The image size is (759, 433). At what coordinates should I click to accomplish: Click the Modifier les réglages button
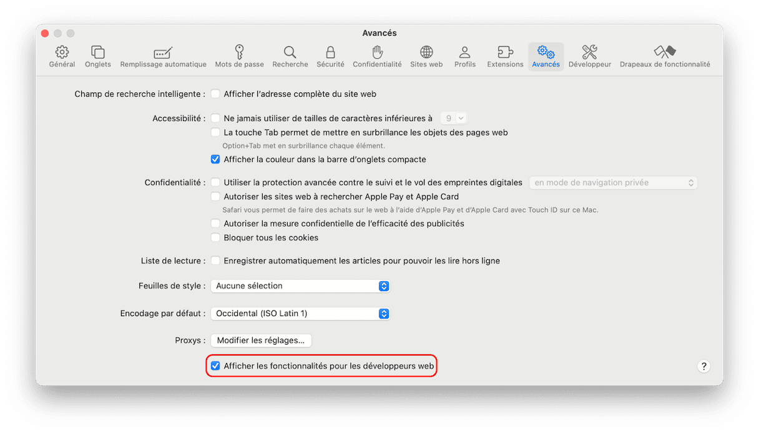click(261, 341)
